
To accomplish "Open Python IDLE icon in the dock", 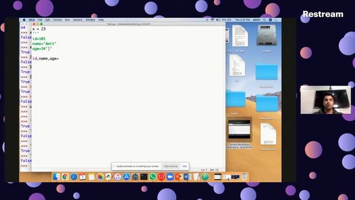I will pos(109,177).
